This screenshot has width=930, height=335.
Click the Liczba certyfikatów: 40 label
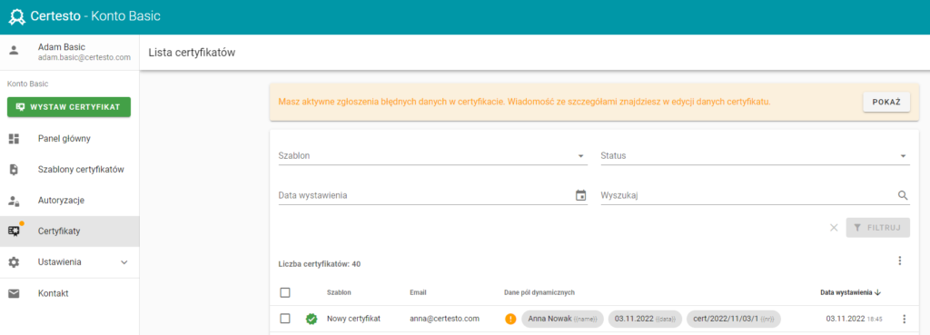[x=319, y=264]
